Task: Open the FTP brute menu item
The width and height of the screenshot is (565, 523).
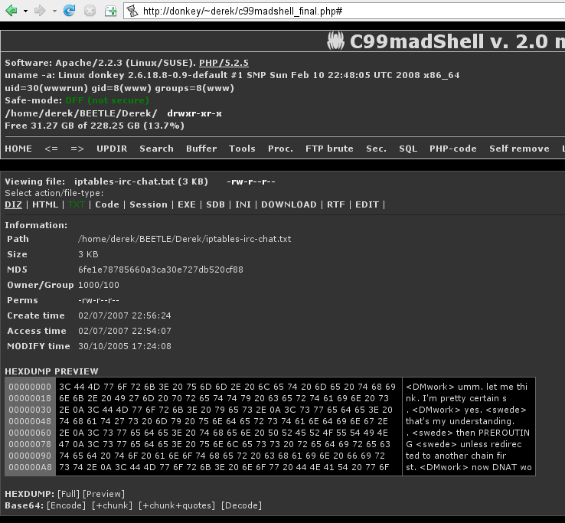Action: click(329, 149)
